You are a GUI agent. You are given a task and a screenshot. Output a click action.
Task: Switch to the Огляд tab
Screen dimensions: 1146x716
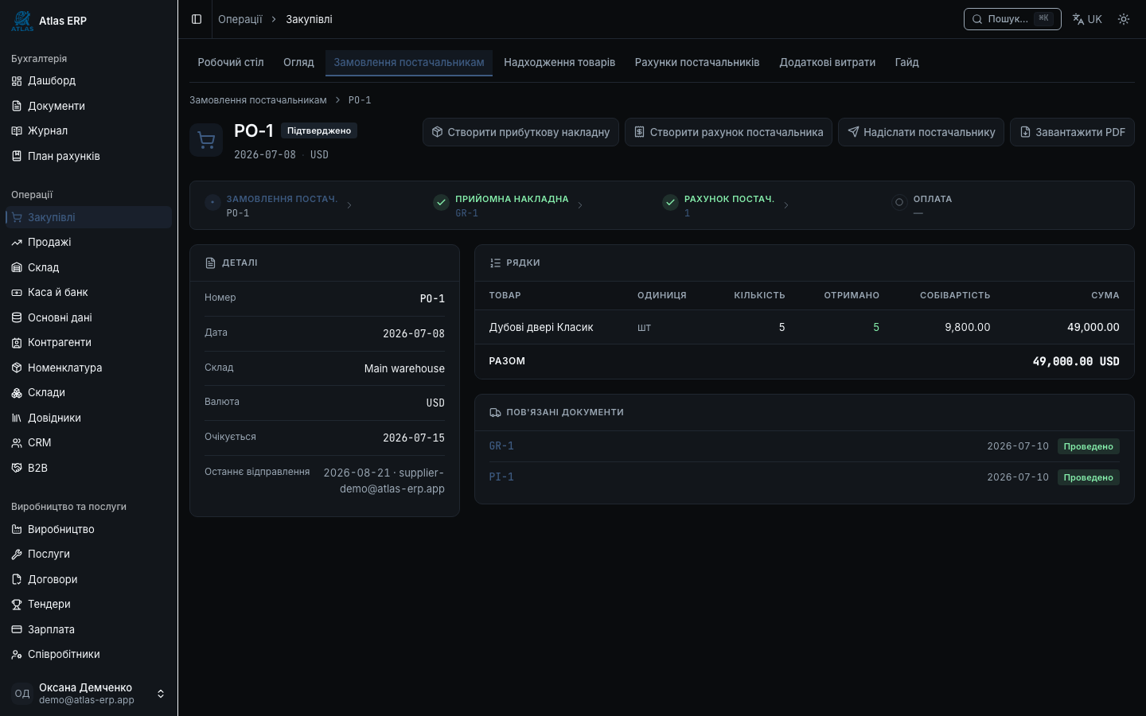(x=298, y=62)
